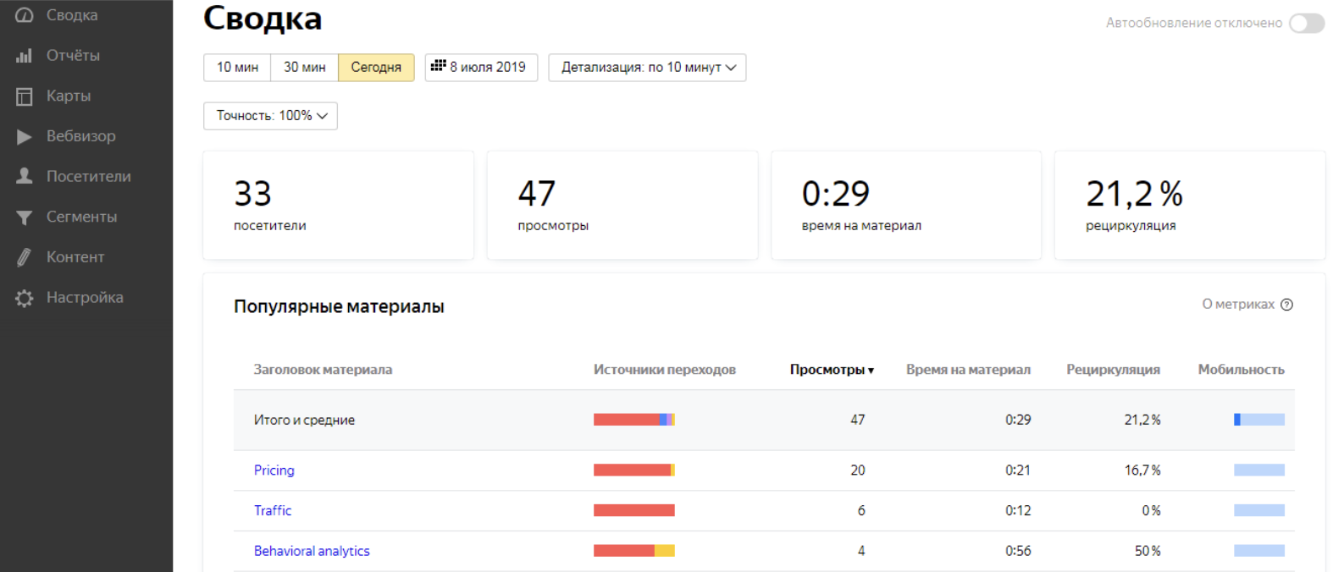
Task: Click the Pricing row traffic sources bar
Action: [633, 470]
